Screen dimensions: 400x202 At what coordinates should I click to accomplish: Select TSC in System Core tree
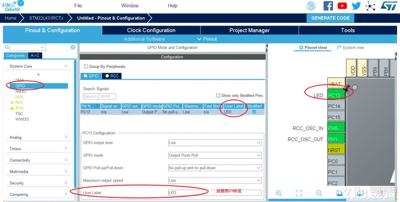click(19, 113)
